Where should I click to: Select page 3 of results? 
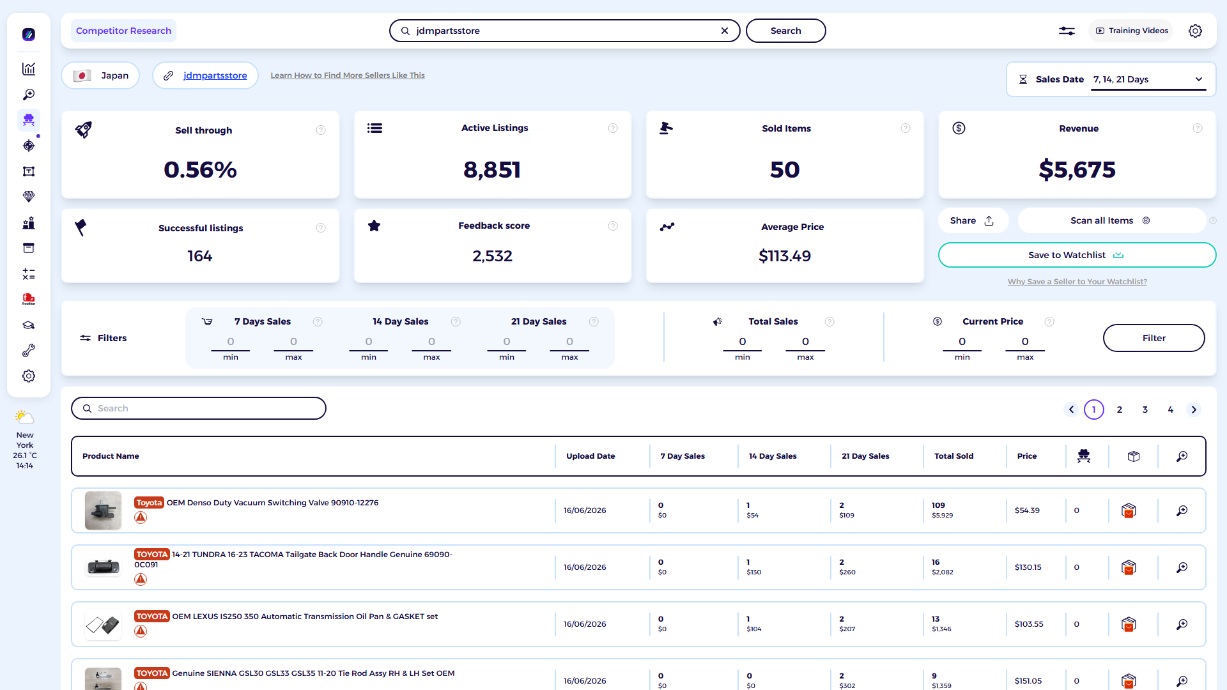pos(1145,410)
